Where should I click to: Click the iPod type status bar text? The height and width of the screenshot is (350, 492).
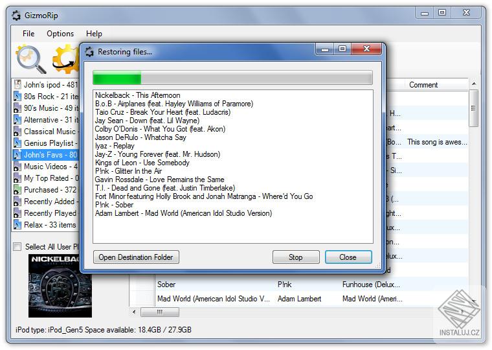pyautogui.click(x=103, y=329)
